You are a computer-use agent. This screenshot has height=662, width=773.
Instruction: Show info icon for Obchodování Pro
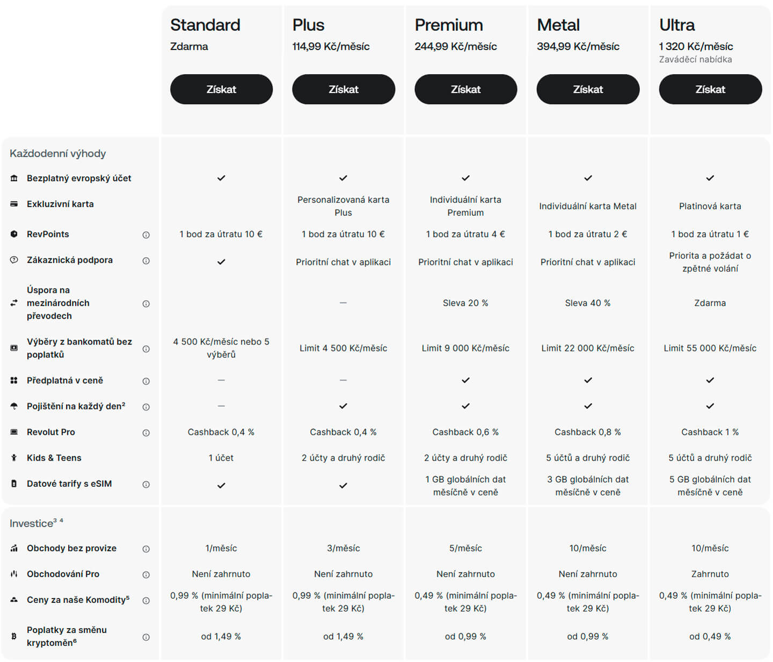[146, 574]
